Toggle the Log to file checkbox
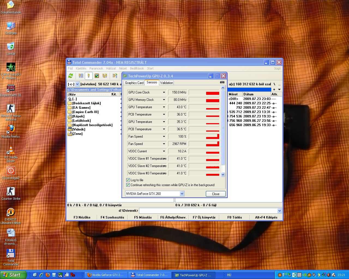The height and width of the screenshot is (279, 349). click(128, 180)
